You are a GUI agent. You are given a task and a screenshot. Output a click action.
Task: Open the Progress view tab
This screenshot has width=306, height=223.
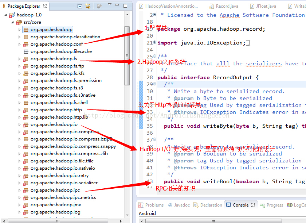click(271, 205)
